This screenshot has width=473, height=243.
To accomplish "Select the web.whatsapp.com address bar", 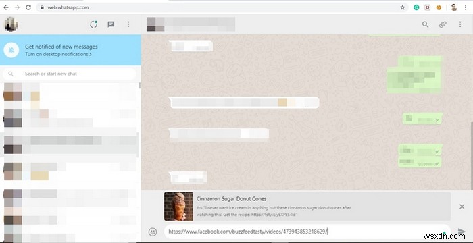I will (x=222, y=7).
